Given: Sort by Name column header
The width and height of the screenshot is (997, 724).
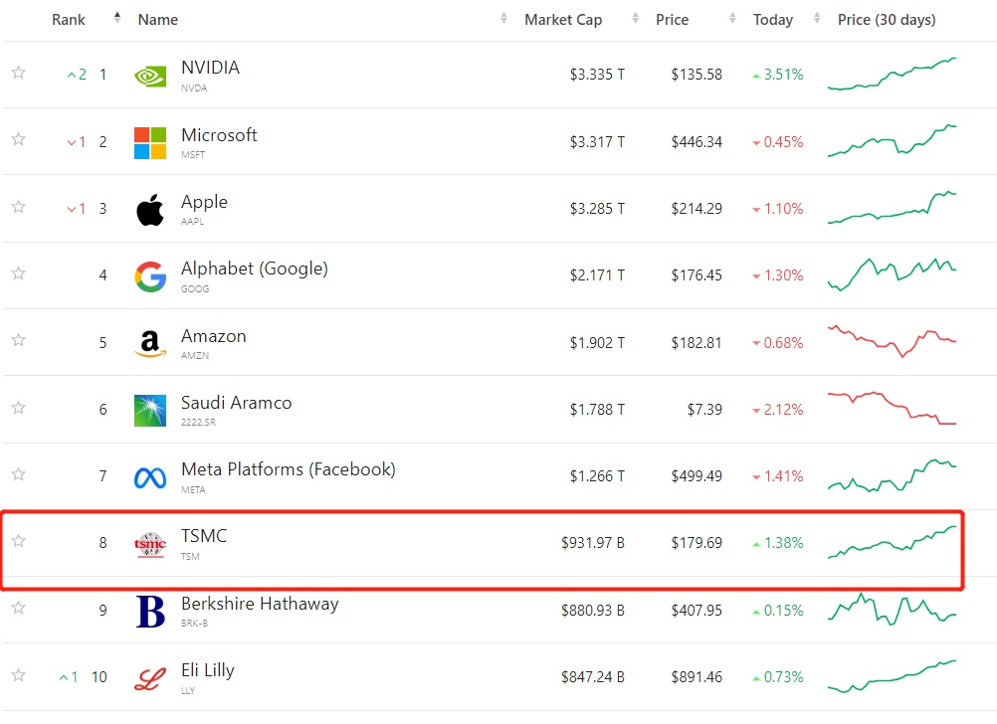Looking at the screenshot, I should pos(158,20).
